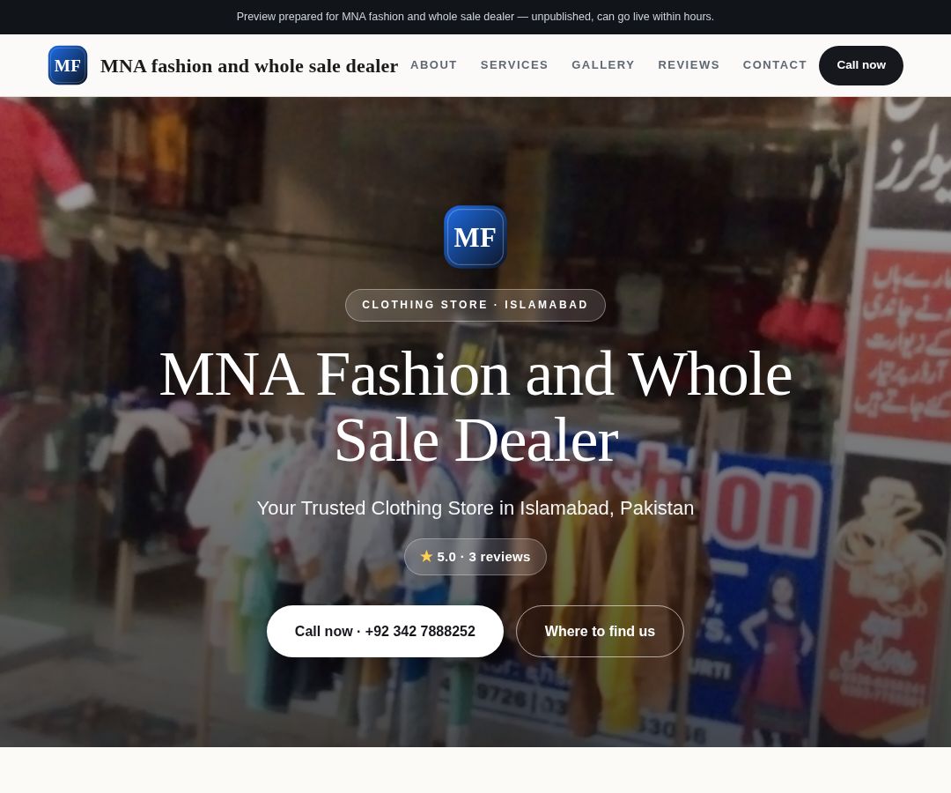
Task: Click the Call now button in header
Action: click(860, 65)
